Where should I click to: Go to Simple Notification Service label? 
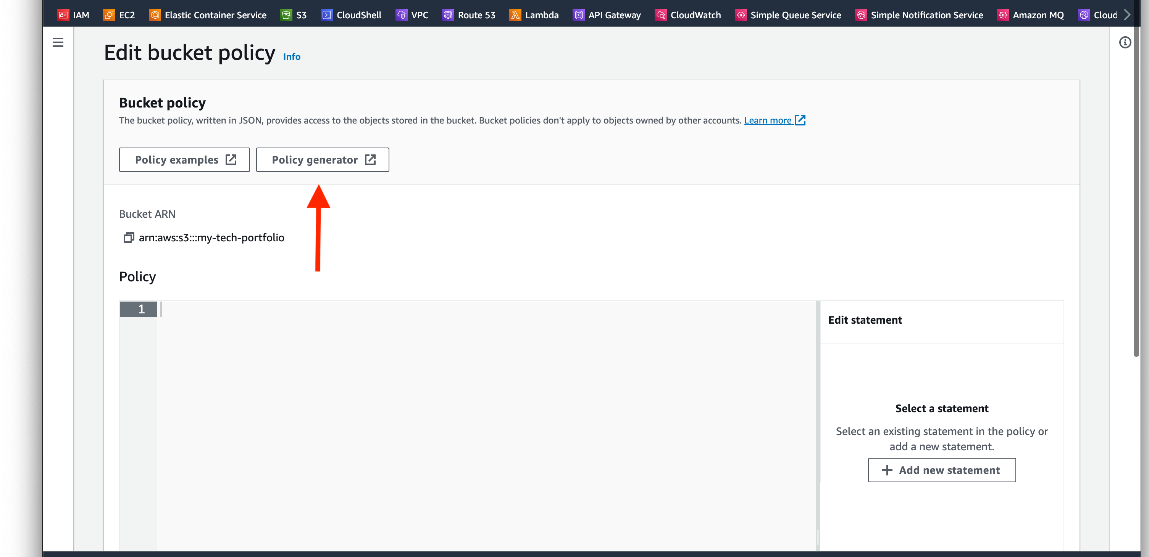click(927, 15)
